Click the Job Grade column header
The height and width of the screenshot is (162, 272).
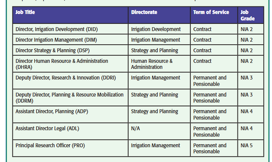pyautogui.click(x=247, y=16)
